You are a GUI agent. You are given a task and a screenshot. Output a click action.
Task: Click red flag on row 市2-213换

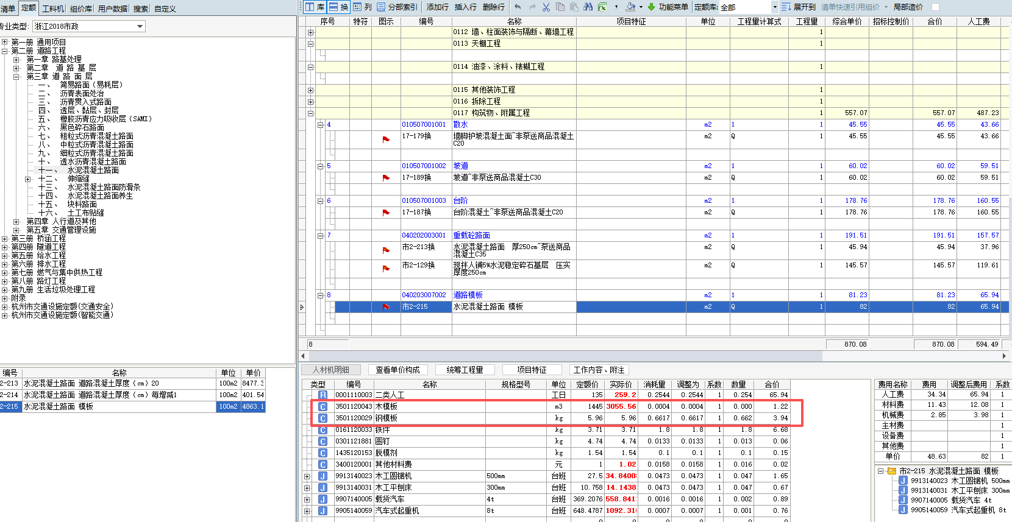coord(386,250)
